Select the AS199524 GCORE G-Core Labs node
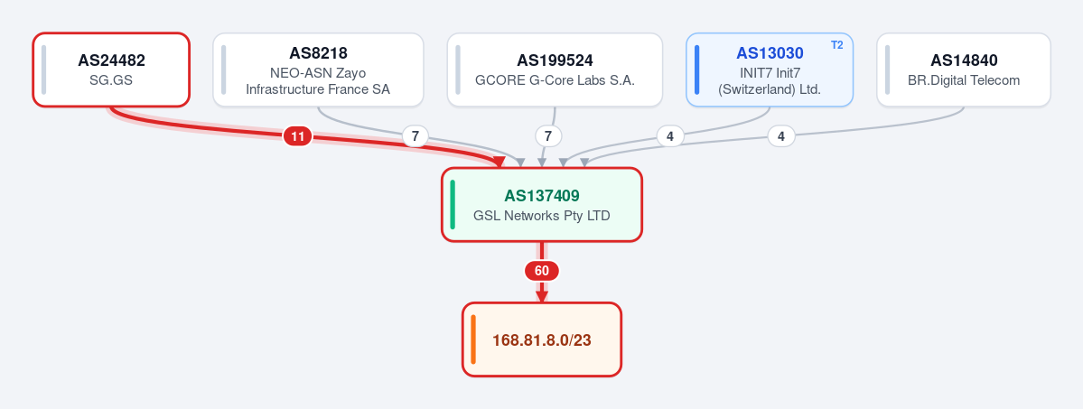 click(555, 70)
